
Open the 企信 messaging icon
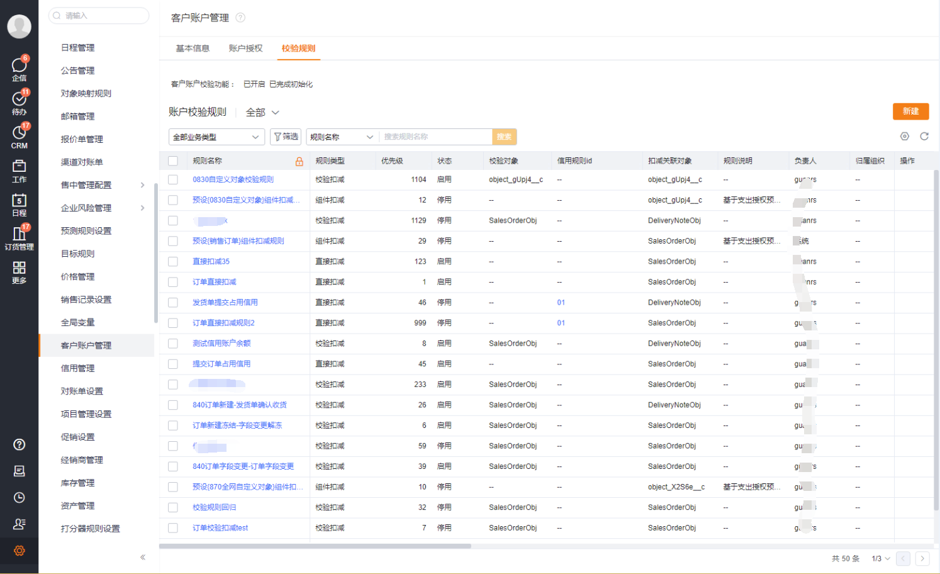(x=19, y=68)
